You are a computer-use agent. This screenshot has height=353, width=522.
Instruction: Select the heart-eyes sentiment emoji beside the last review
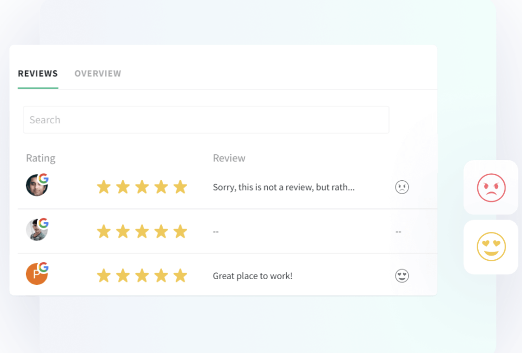tap(402, 275)
